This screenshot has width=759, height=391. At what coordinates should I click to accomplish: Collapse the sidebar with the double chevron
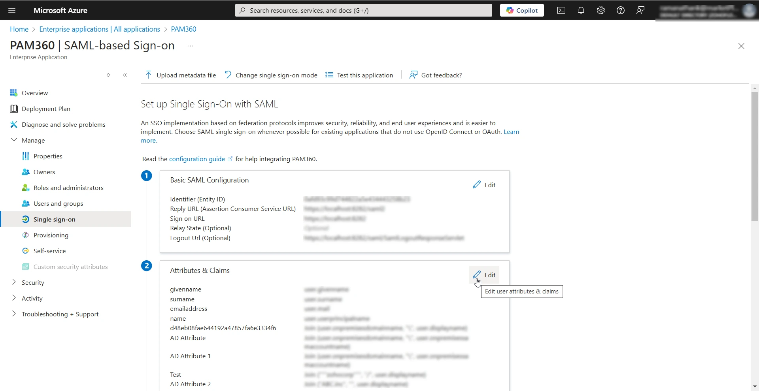point(125,75)
